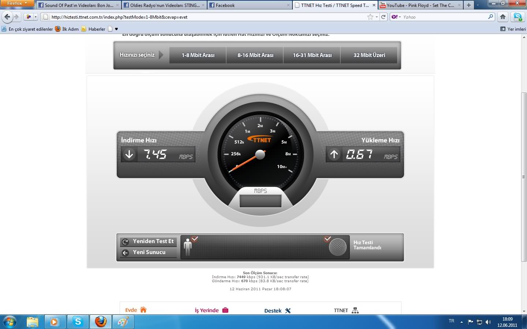This screenshot has height=329, width=527.
Task: Click Yeni Sunucu to choose new server
Action: coord(148,253)
